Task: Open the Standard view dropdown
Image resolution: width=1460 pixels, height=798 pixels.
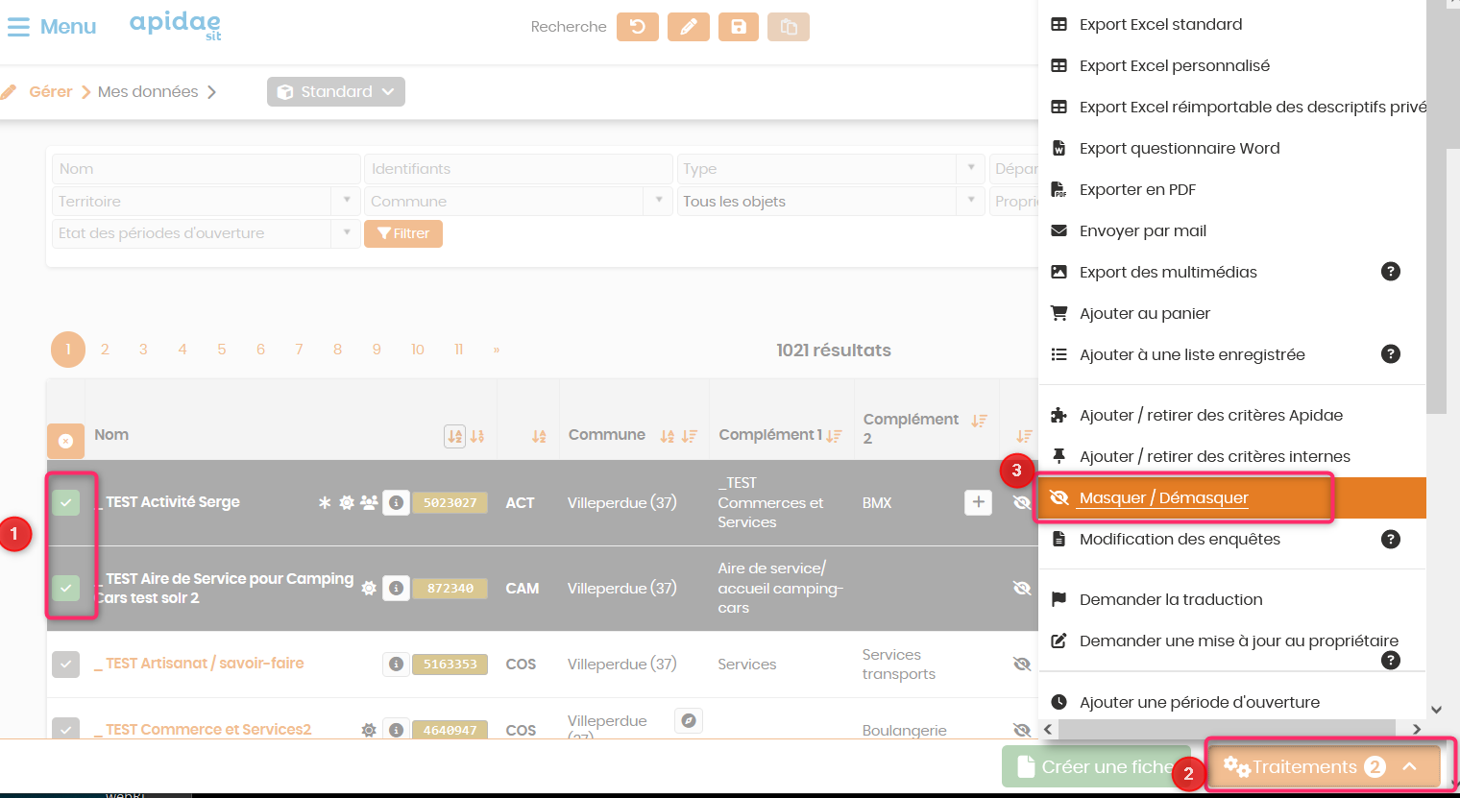Action: click(x=336, y=92)
